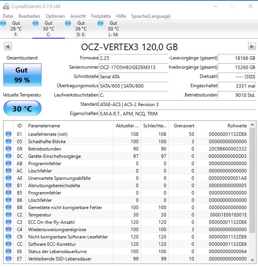Click status orb for AC Löschfehler row
This screenshot has width=258, height=267.
8,171
